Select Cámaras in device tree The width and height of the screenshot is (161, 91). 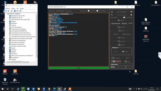coord(14,25)
